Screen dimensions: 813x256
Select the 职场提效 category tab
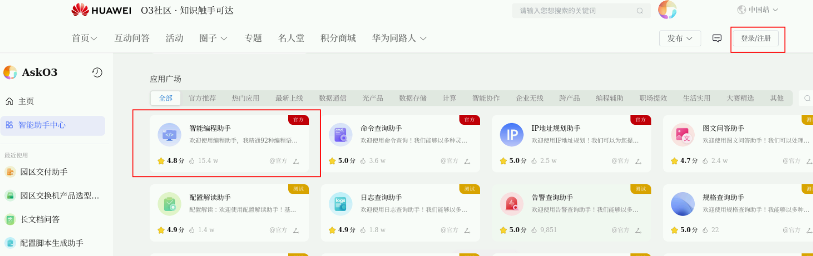(x=653, y=98)
